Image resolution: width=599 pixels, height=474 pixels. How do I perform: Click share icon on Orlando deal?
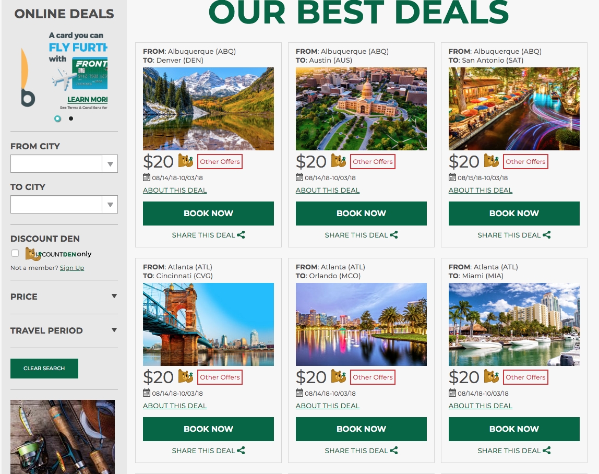coord(393,451)
